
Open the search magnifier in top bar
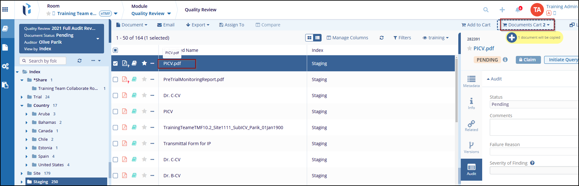pyautogui.click(x=486, y=10)
